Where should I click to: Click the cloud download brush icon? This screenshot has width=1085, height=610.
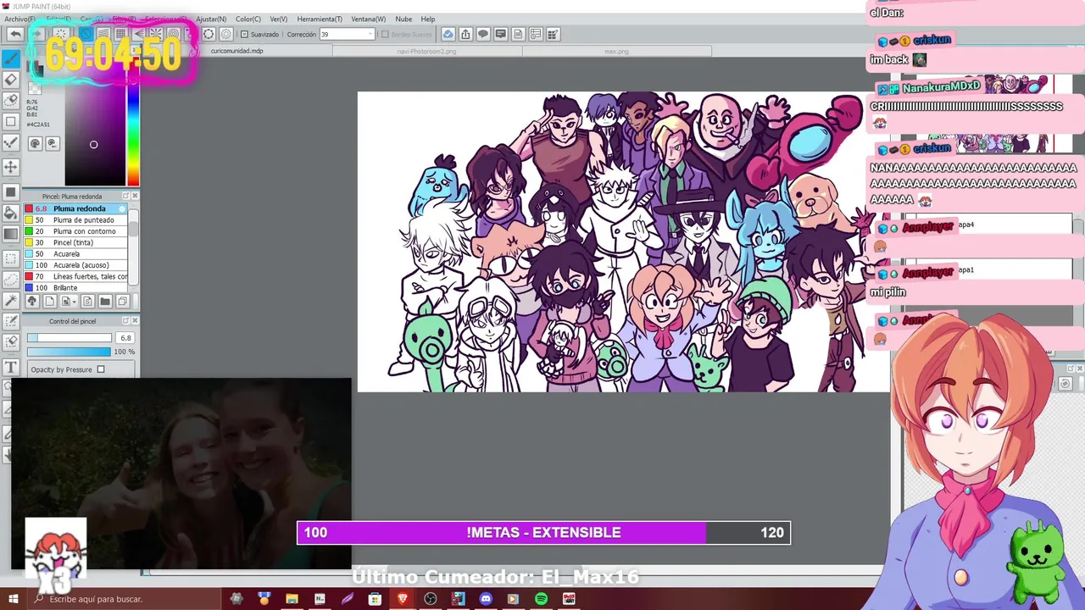pos(32,302)
